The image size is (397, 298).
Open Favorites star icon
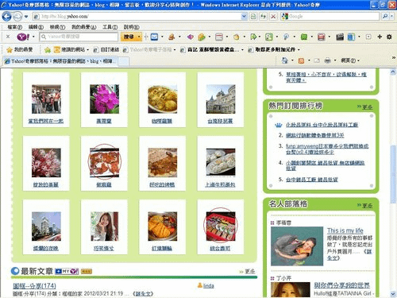(10, 49)
